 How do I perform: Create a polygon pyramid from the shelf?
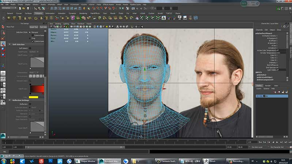click(41, 18)
